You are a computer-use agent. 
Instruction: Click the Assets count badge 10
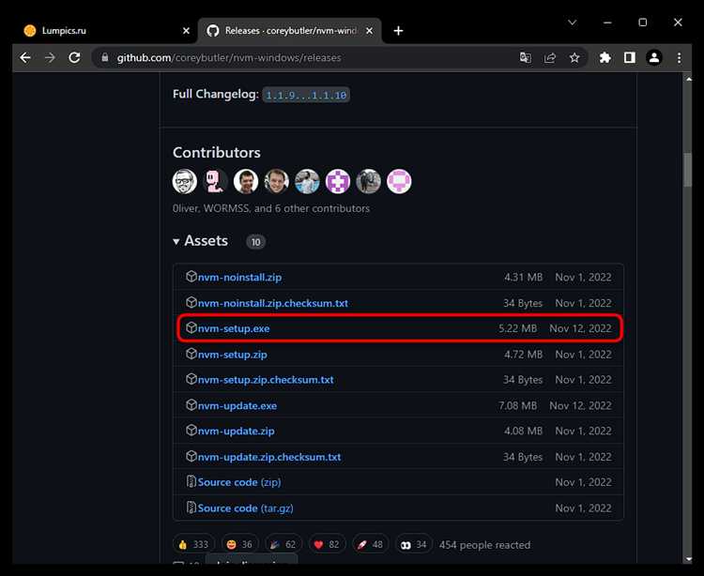(255, 242)
